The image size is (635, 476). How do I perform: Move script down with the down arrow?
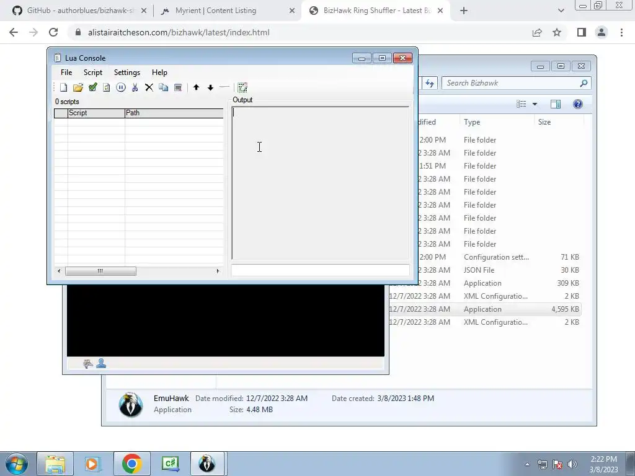(x=211, y=87)
